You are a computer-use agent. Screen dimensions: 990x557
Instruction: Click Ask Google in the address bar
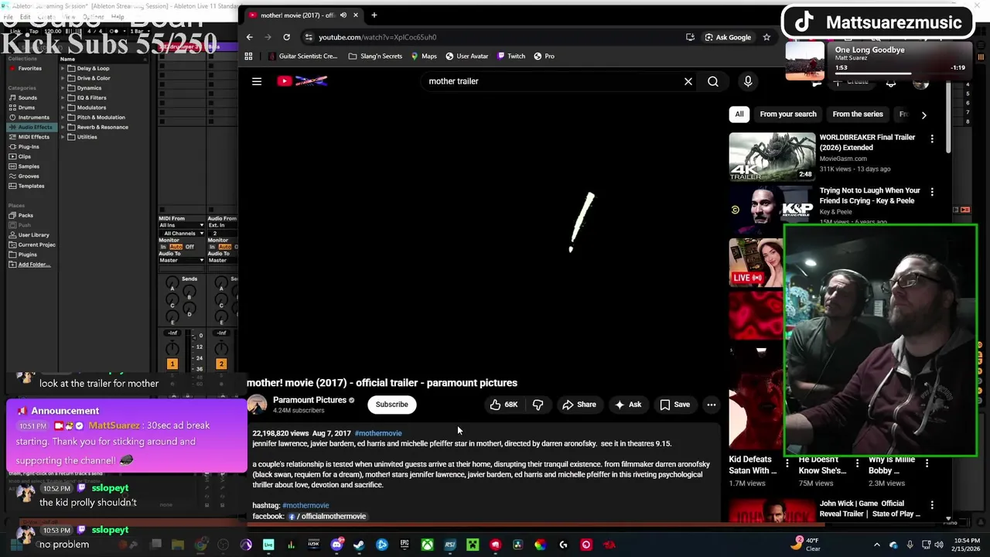tap(727, 37)
